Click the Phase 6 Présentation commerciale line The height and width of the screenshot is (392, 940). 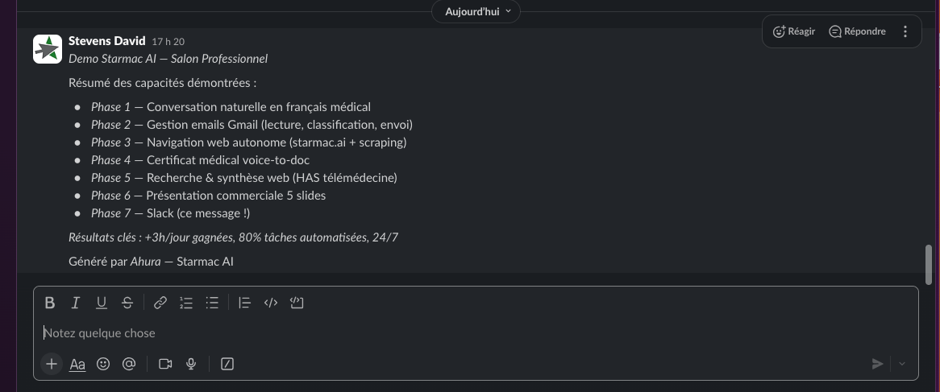click(209, 195)
